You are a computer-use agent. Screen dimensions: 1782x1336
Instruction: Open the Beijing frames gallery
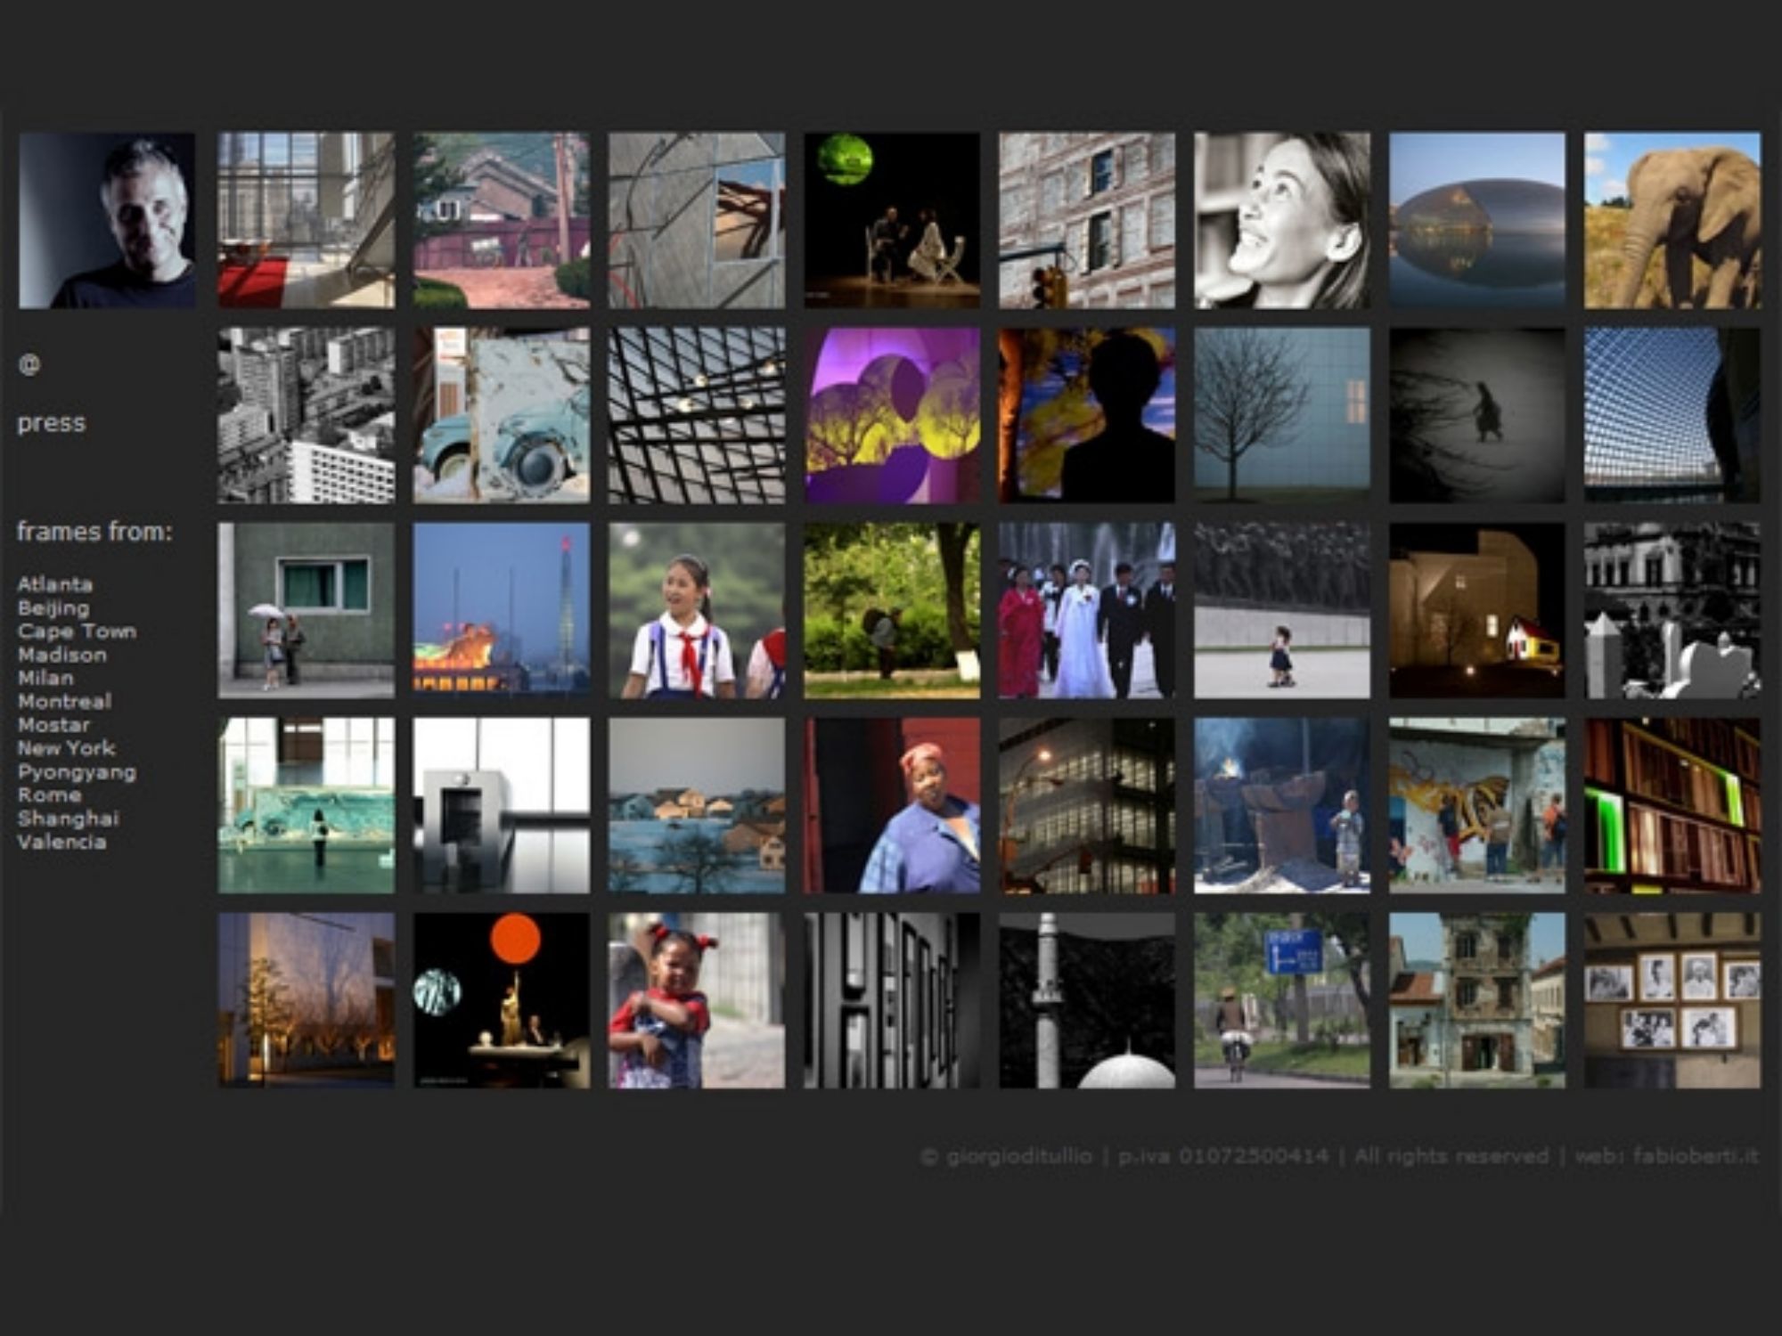pyautogui.click(x=53, y=608)
